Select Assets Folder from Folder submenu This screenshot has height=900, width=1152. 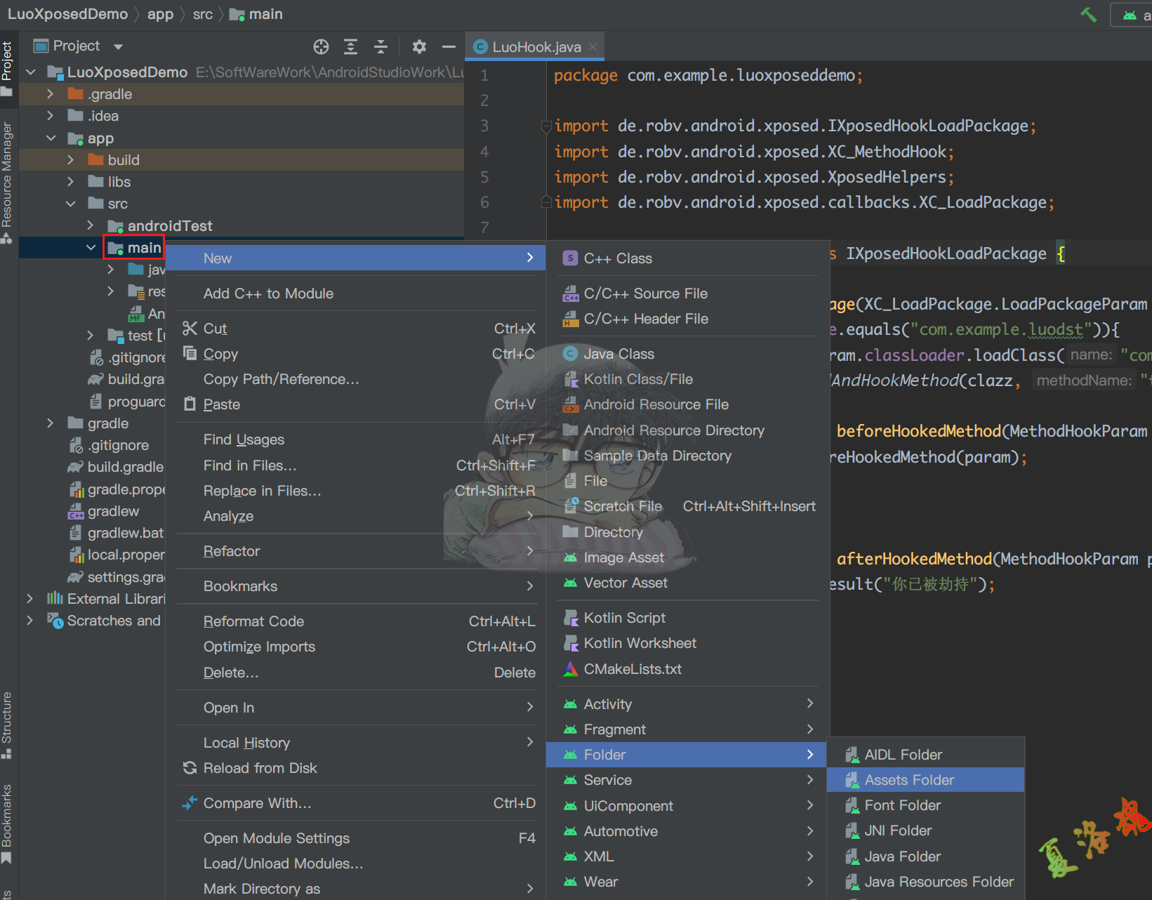(x=909, y=780)
